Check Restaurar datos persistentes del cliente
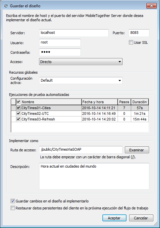Image resolution: width=160 pixels, height=228 pixels. (13, 208)
